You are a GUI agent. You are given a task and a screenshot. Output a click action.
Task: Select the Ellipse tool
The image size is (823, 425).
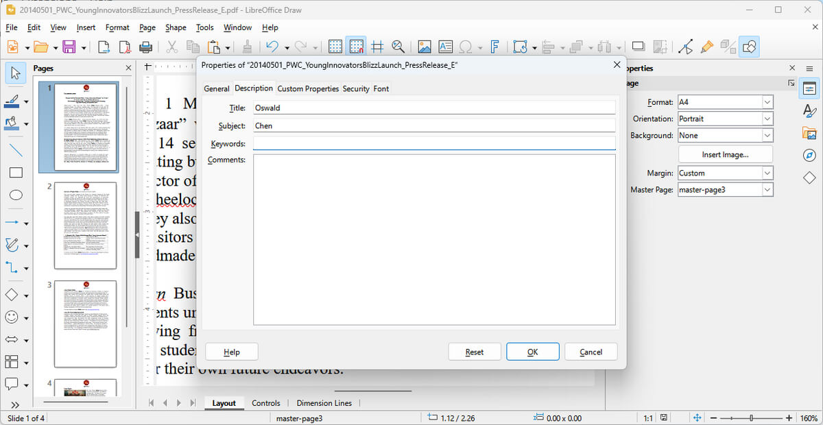[15, 195]
